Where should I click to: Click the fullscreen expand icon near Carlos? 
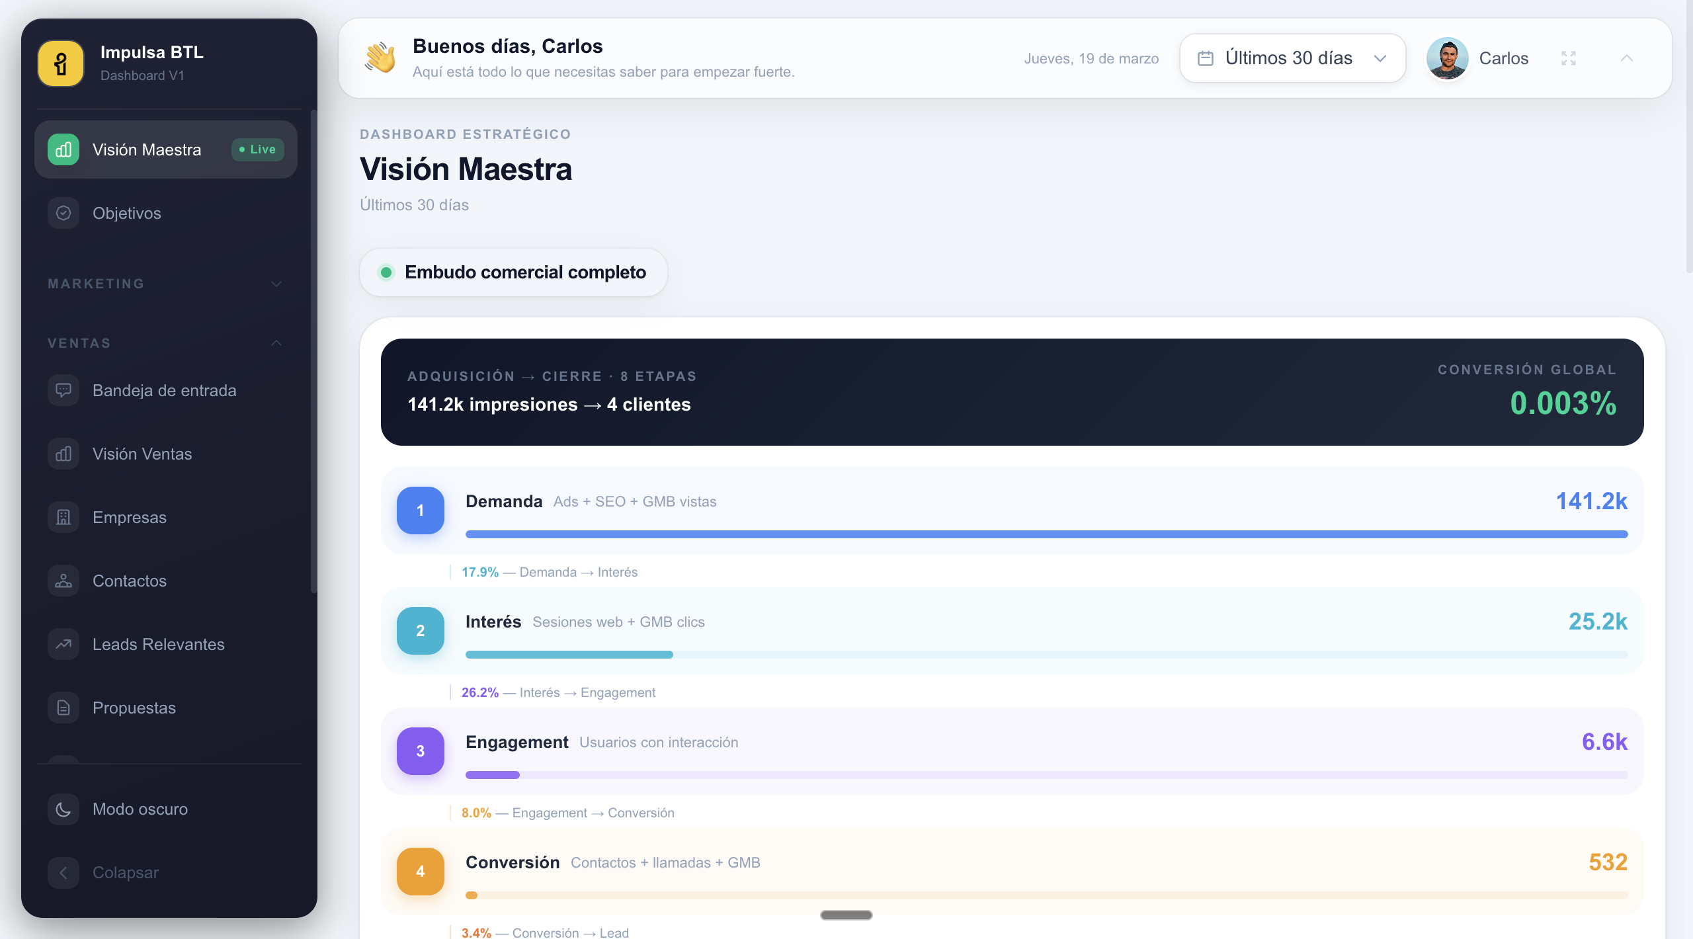(1568, 58)
